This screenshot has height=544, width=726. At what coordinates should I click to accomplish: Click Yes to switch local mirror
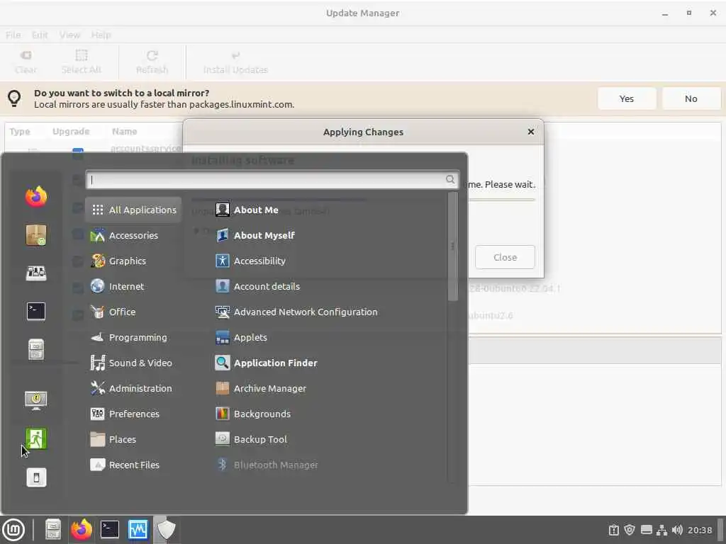[627, 98]
